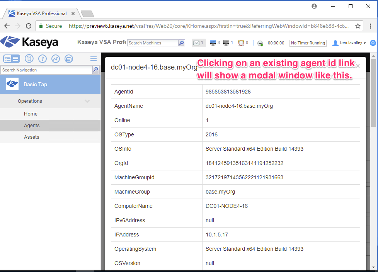Click the Online row label
This screenshot has width=378, height=272.
122,120
